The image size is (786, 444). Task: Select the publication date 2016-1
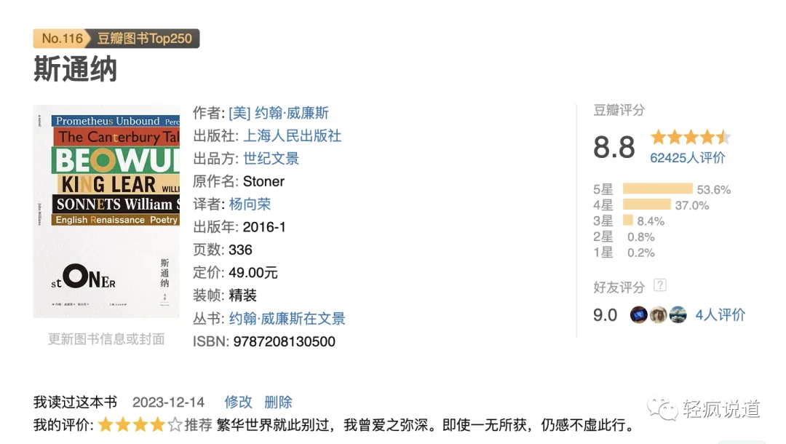pos(264,227)
